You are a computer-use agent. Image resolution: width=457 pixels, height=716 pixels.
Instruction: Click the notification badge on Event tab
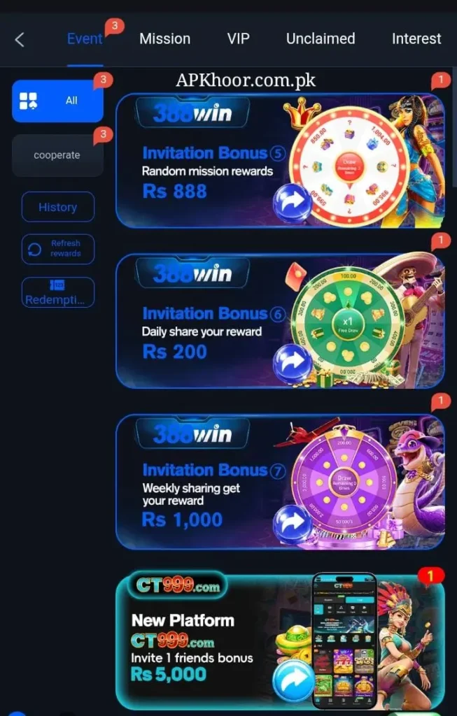pyautogui.click(x=114, y=27)
